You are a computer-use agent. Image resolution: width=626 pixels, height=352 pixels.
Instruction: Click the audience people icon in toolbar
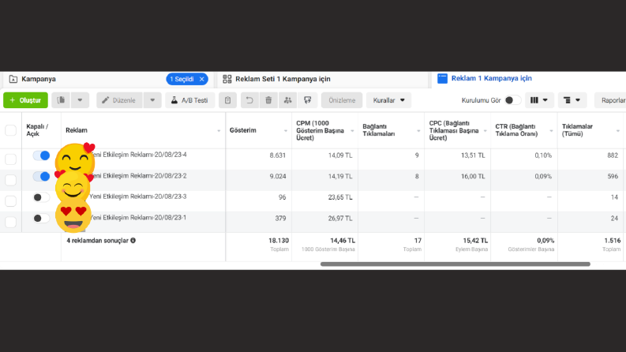click(288, 100)
